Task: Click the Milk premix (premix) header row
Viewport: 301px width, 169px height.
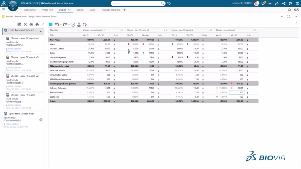Action: tap(153, 66)
